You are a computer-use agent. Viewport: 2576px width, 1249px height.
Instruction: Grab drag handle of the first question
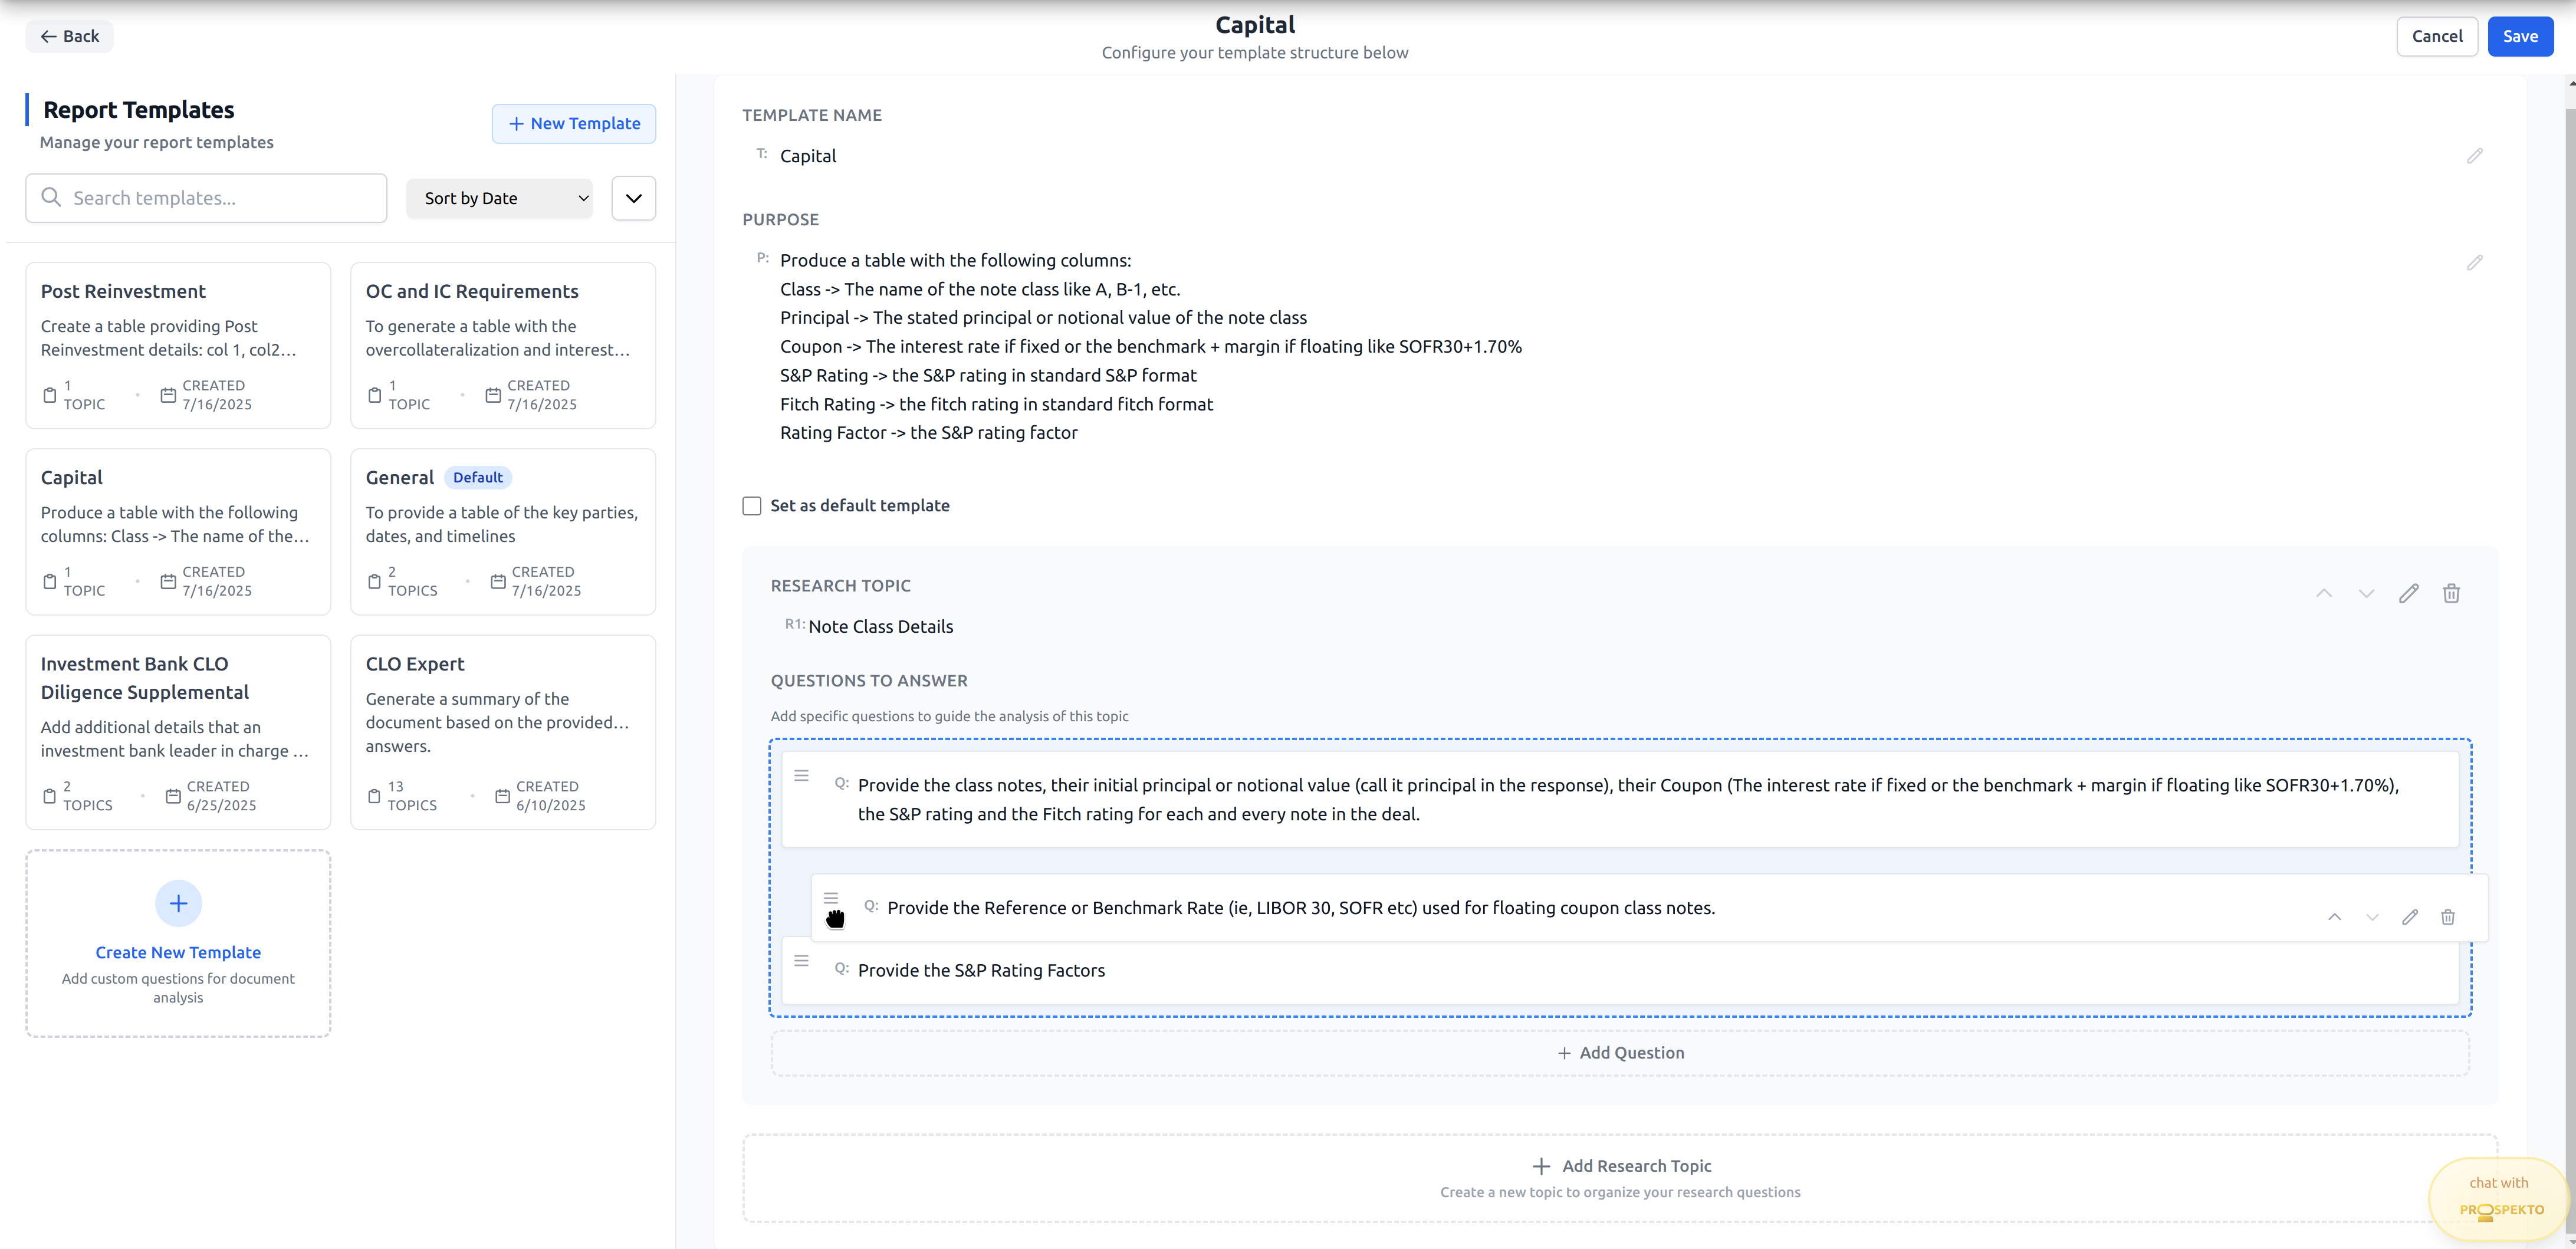click(x=801, y=776)
